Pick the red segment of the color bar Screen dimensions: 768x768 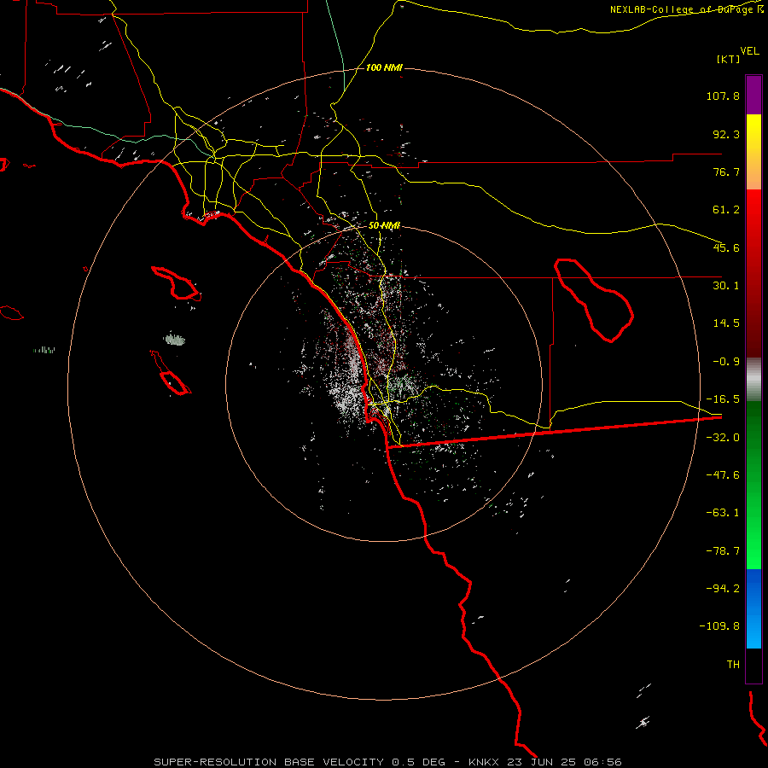[x=753, y=273]
